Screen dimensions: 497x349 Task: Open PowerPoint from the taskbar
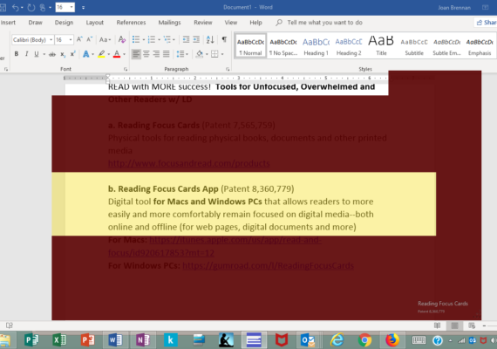click(87, 340)
